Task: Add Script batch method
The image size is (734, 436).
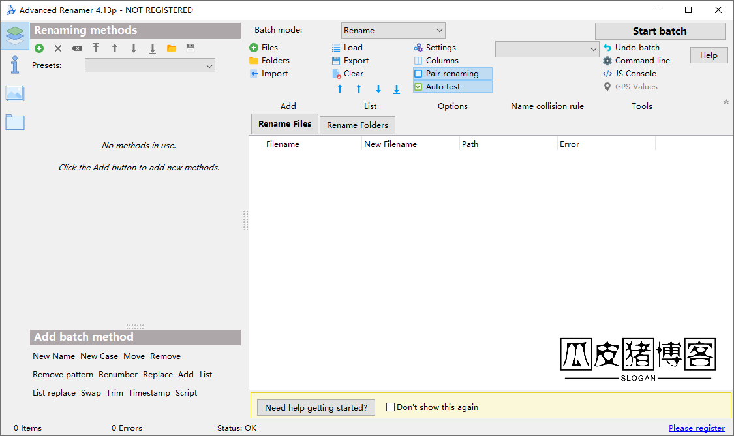Action: [x=187, y=392]
